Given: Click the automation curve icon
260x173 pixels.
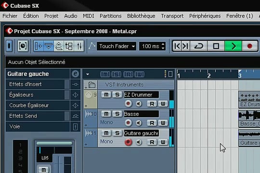Looking at the screenshot, I should click(91, 46).
